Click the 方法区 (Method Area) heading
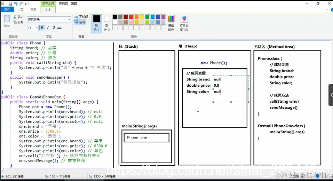Screen dimensions: 333x181 tap(275, 47)
